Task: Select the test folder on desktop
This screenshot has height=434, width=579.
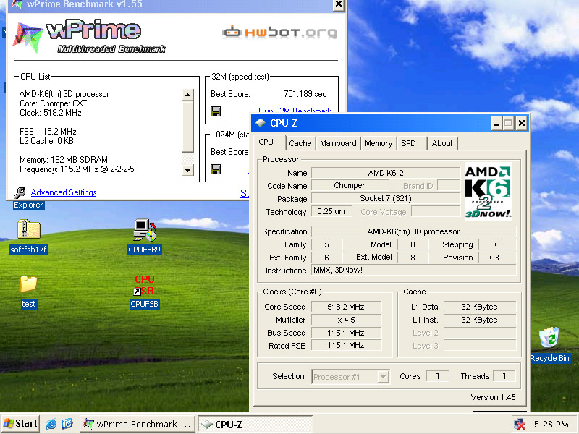Action: 28,284
